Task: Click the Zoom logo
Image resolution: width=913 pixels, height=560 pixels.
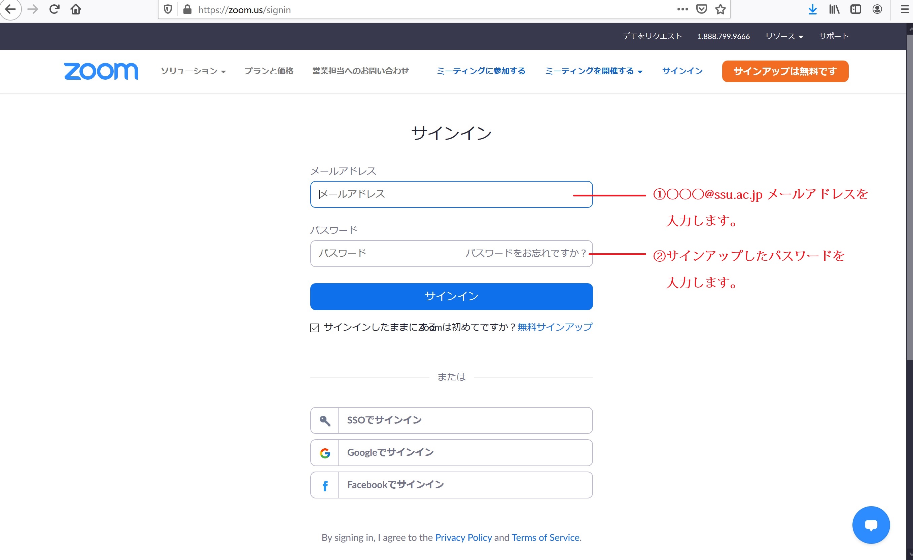Action: tap(101, 71)
